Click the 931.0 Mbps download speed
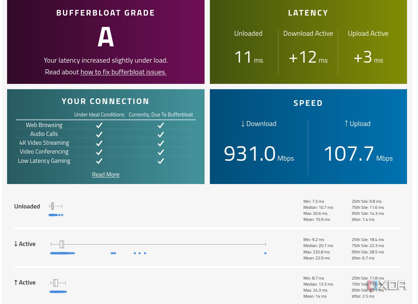 [259, 154]
